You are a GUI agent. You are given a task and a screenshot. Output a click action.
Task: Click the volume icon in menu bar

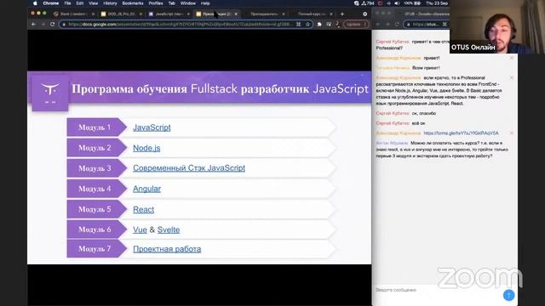coord(397,3)
